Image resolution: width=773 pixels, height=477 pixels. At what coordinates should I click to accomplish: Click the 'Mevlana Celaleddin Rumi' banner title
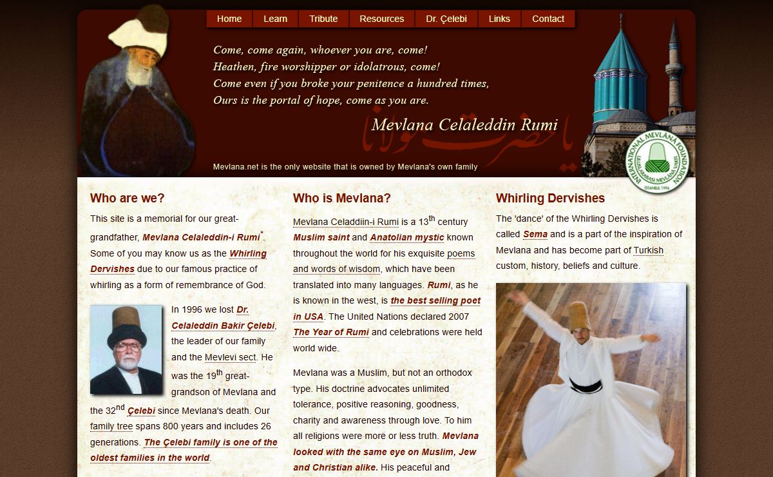click(464, 124)
